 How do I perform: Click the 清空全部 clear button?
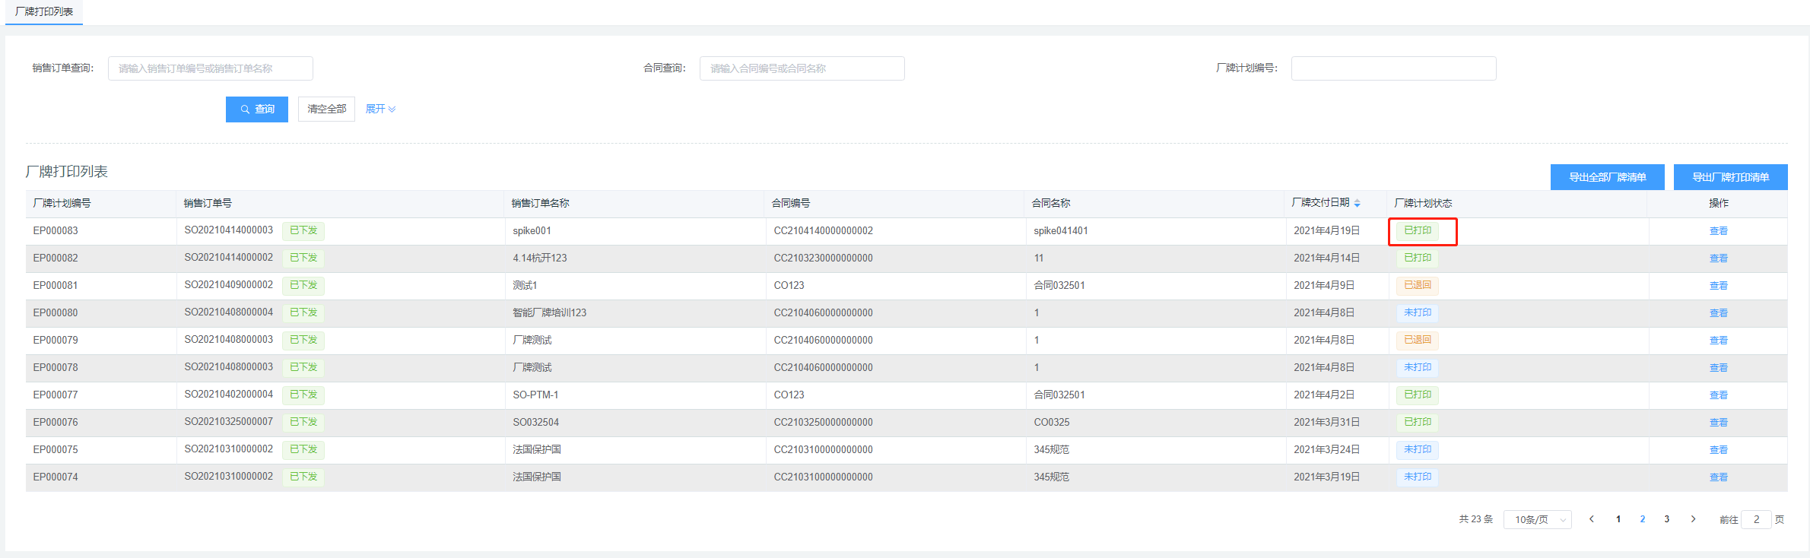click(x=326, y=109)
